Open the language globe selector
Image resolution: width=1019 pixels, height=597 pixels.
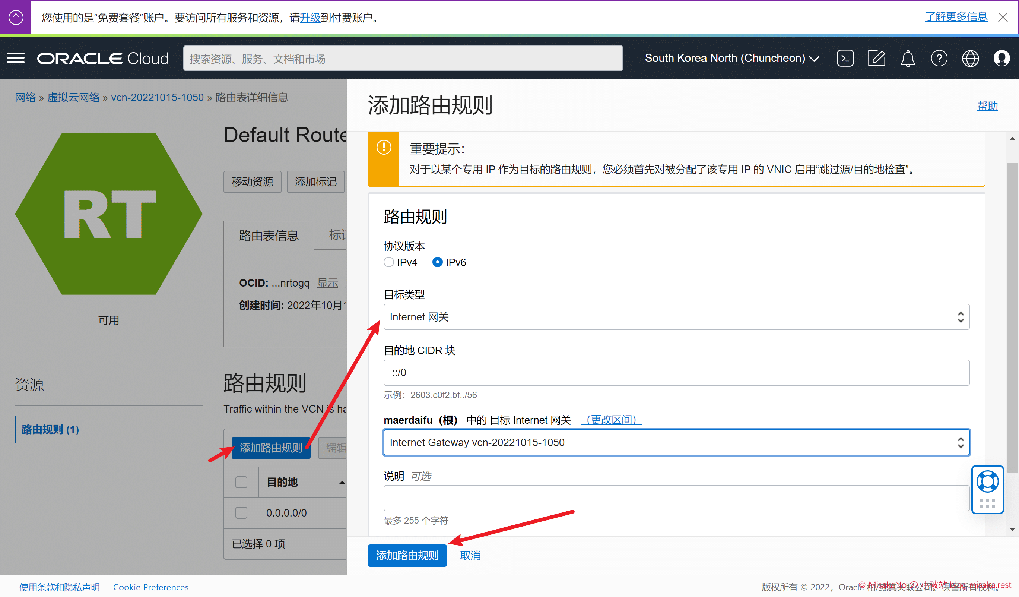click(970, 58)
